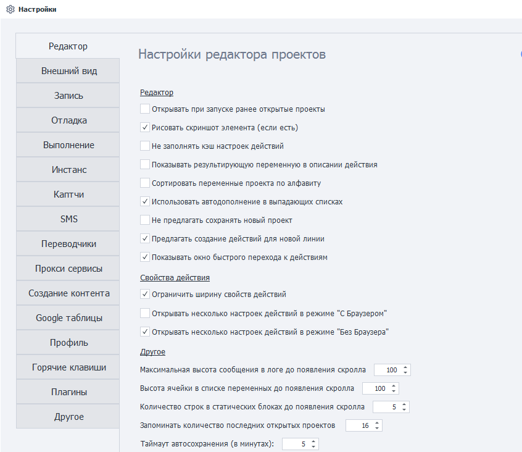Increase the maximum log message height value
Screen dimensions: 522x452
[x=405, y=367]
